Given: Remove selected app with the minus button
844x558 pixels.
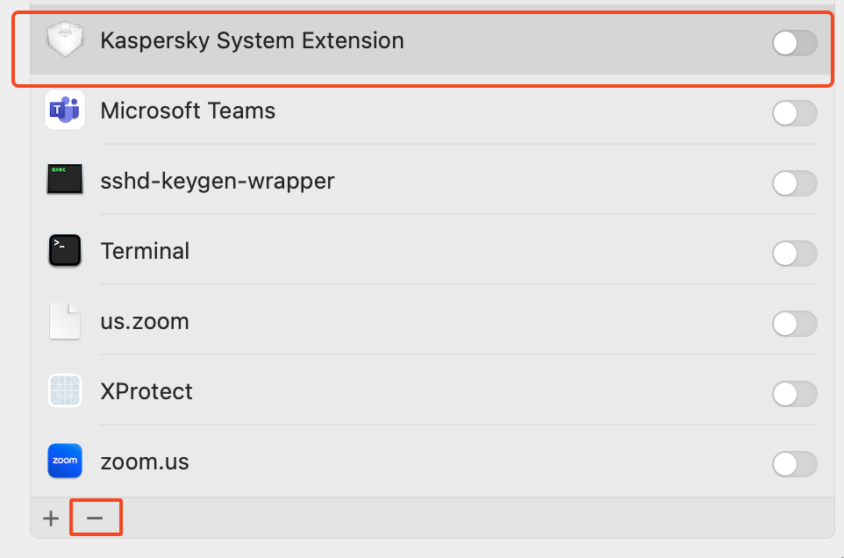Looking at the screenshot, I should 95,519.
